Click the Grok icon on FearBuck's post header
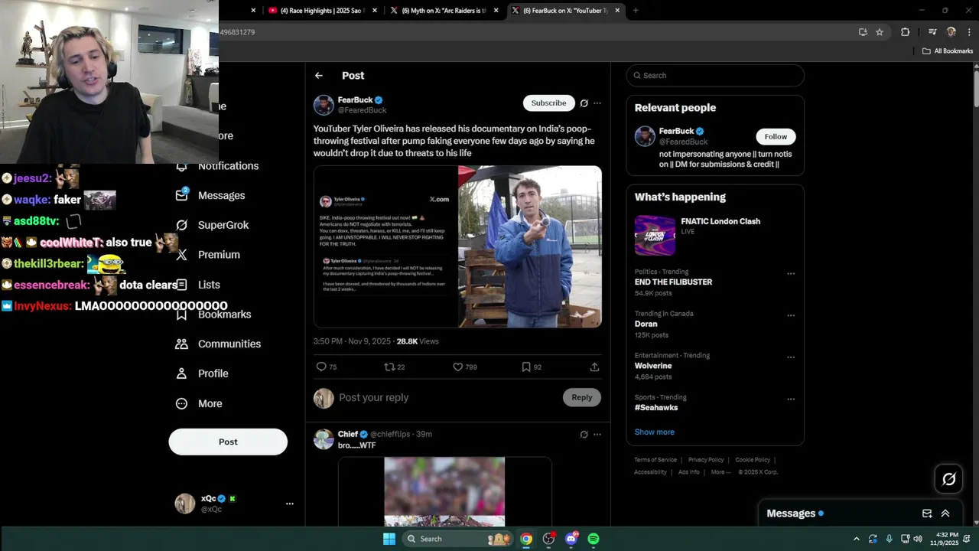Screen dimensions: 979x551 (x=584, y=103)
